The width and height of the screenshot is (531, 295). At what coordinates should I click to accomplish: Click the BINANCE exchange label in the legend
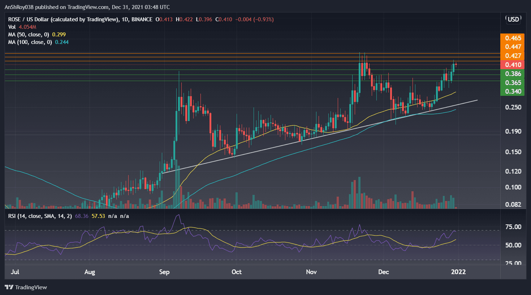tap(141, 19)
